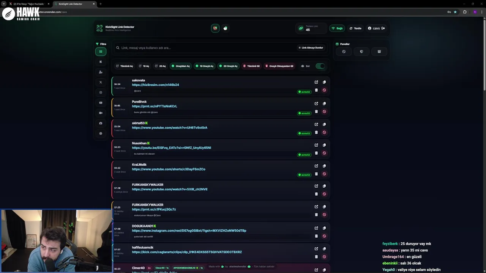This screenshot has height=273, width=486.
Task: Select the all-links list filter icon
Action: [x=101, y=52]
